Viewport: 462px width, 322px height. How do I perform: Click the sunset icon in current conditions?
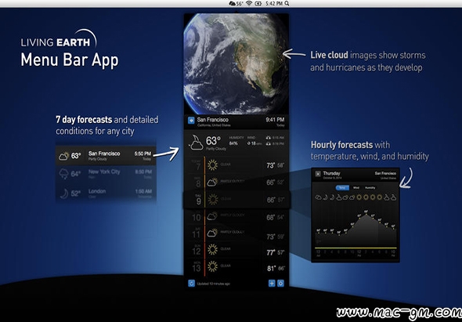pyautogui.click(x=268, y=143)
